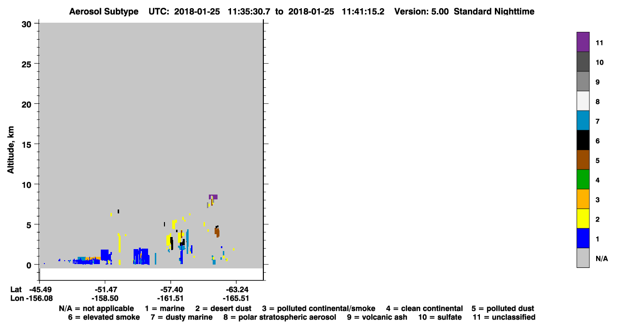This screenshot has height=322, width=627.
Task: Click the longitude value '-158.50'
Action: (105, 298)
